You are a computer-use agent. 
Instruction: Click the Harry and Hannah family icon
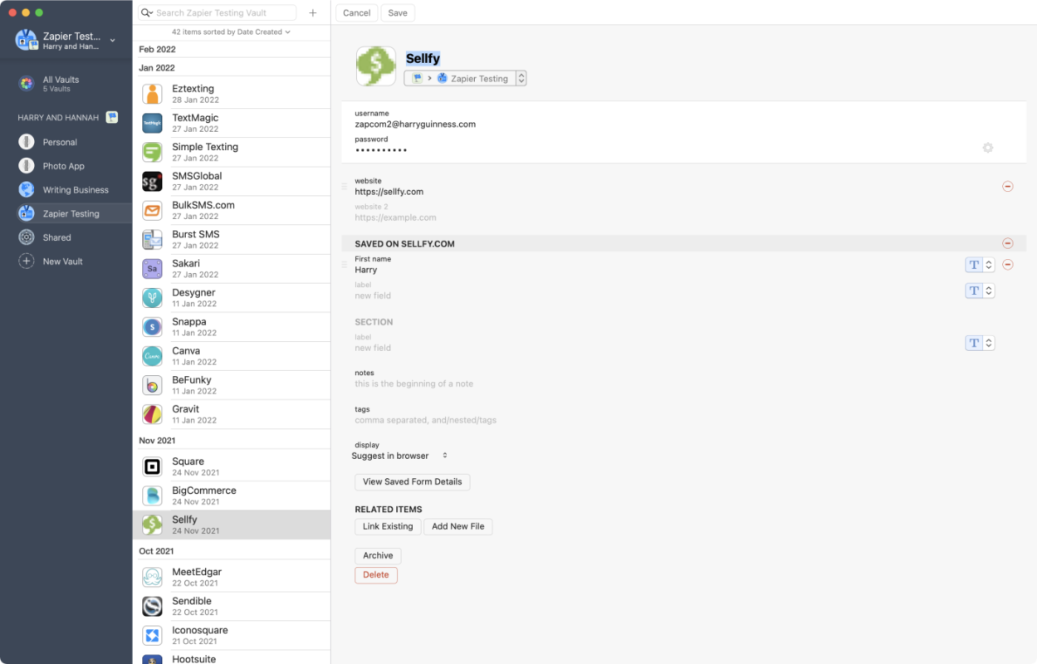[112, 118]
